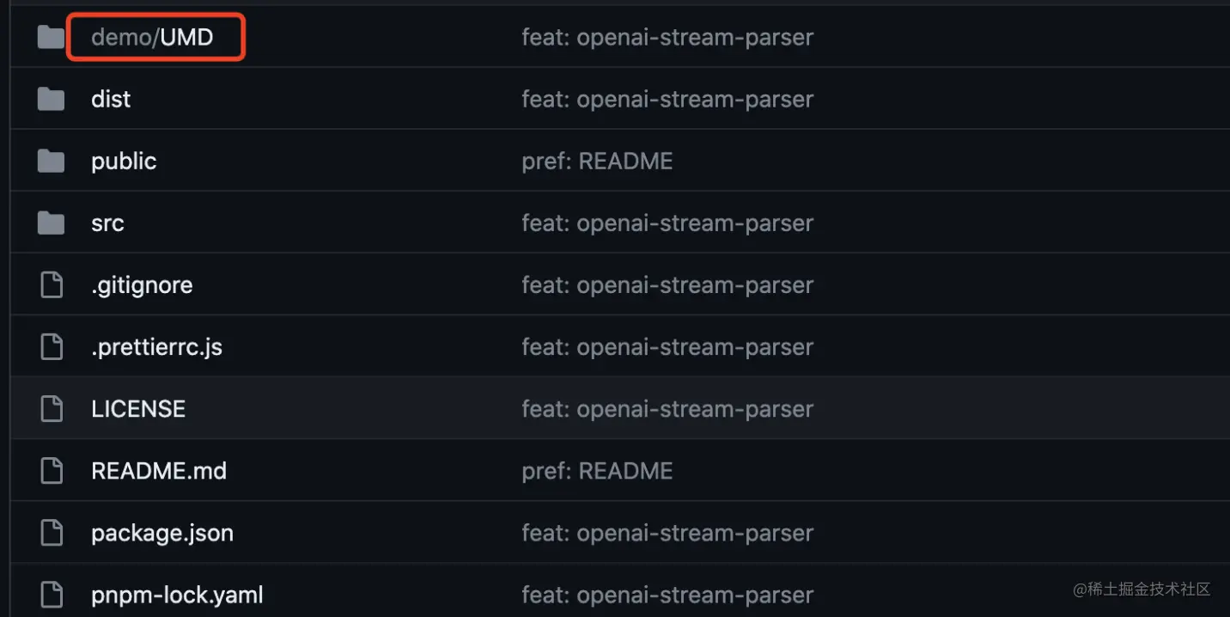Click the package.json file icon
Image resolution: width=1230 pixels, height=617 pixels.
pyautogui.click(x=52, y=533)
